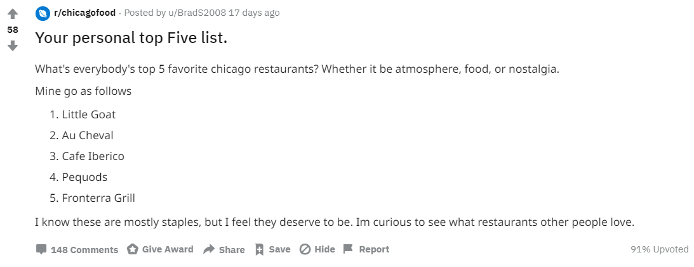Downvote the top Five list post

(13, 46)
